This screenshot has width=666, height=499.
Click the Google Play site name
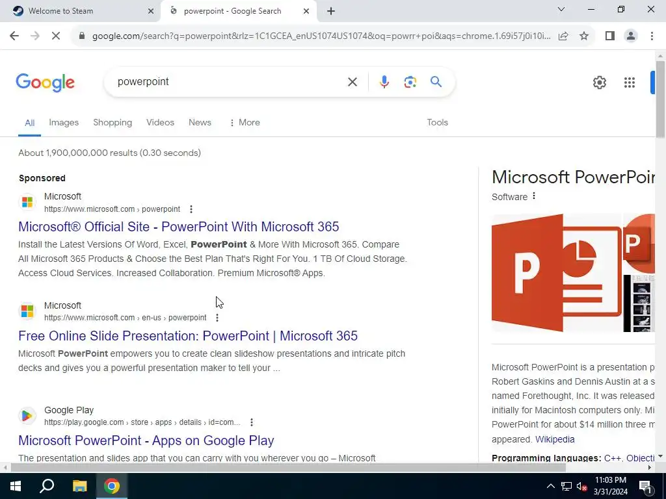coord(69,411)
